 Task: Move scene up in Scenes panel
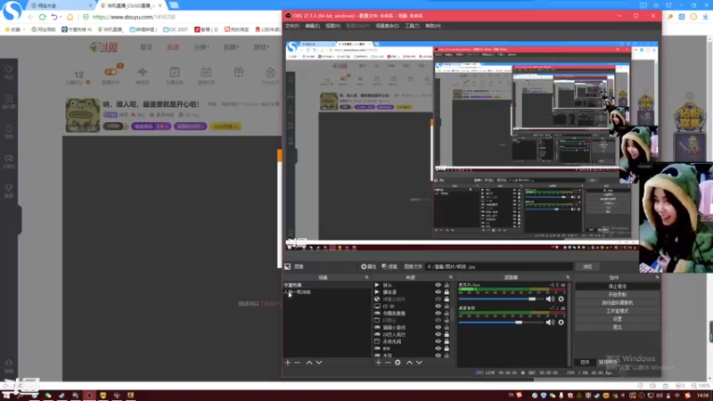[x=309, y=363]
